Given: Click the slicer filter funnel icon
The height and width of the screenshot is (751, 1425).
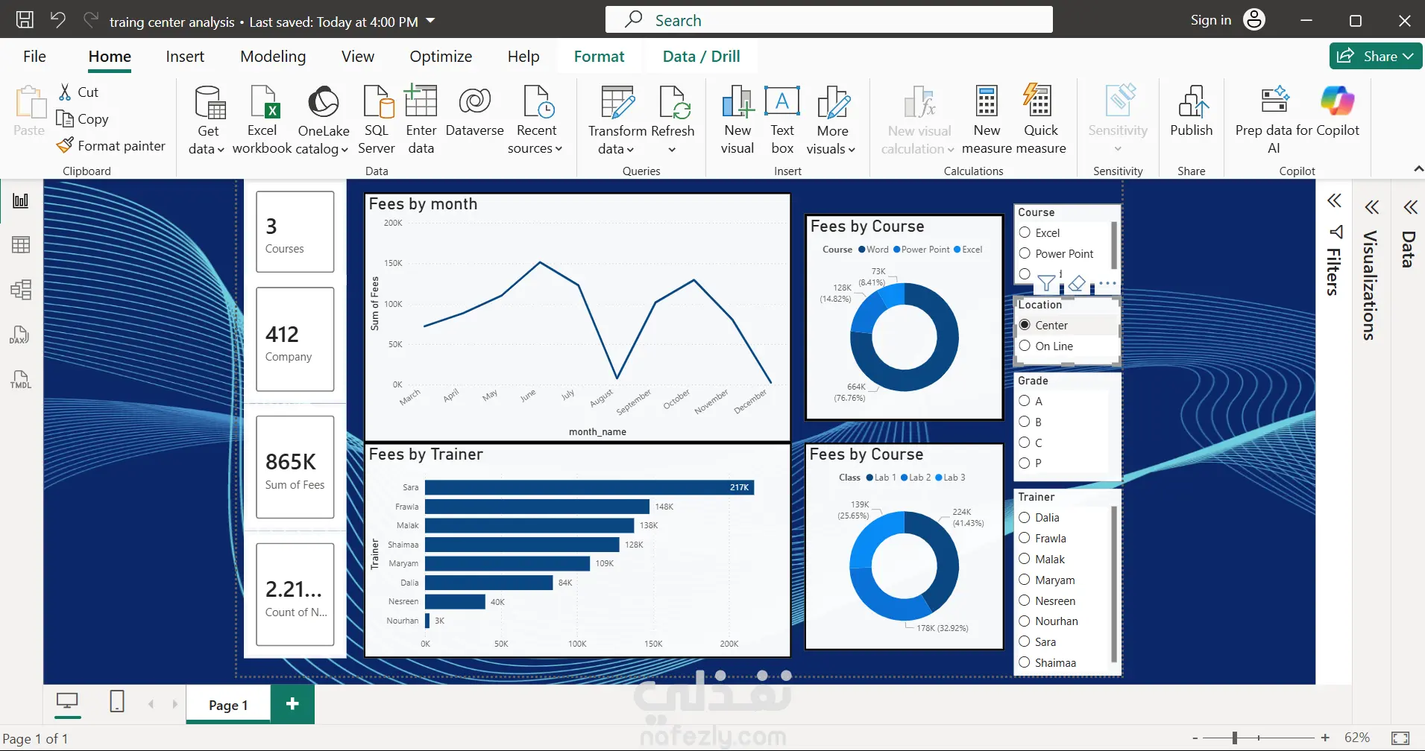Looking at the screenshot, I should click(1046, 283).
